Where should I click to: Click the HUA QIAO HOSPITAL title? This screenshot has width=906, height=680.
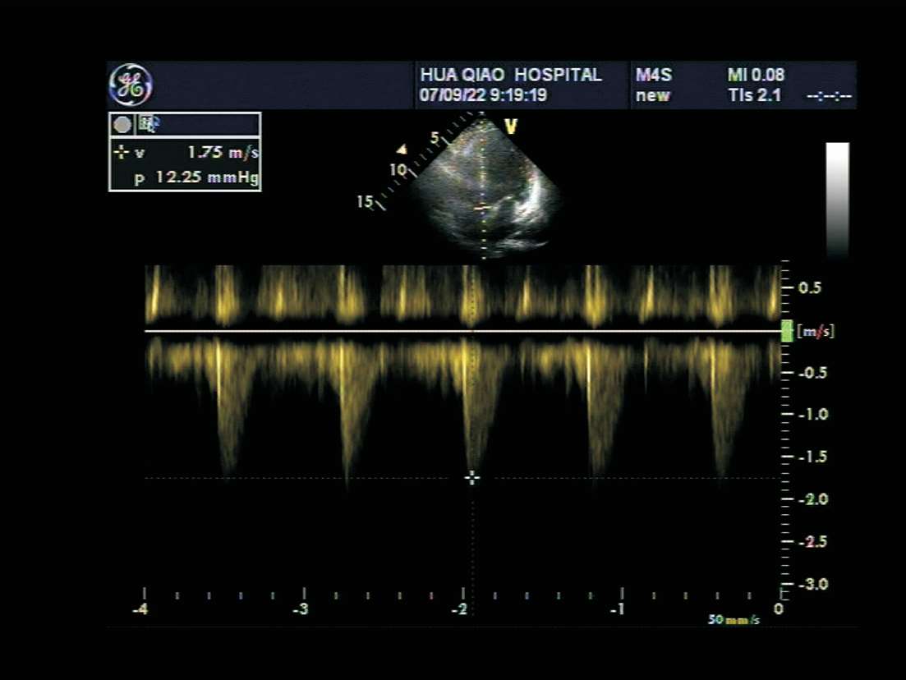point(511,75)
